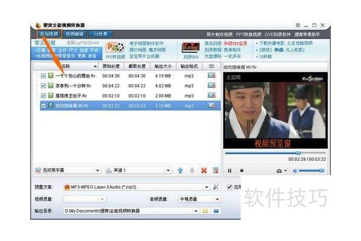Pause the preview playback

coord(230,171)
